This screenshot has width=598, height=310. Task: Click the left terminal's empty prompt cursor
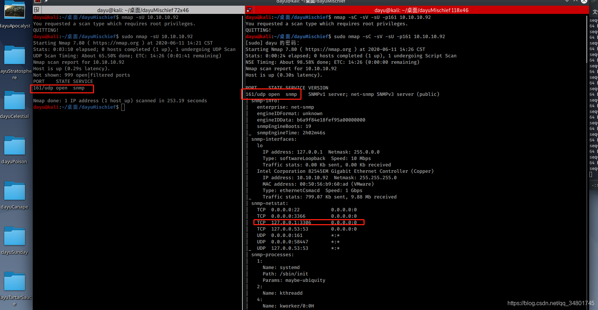coord(123,107)
